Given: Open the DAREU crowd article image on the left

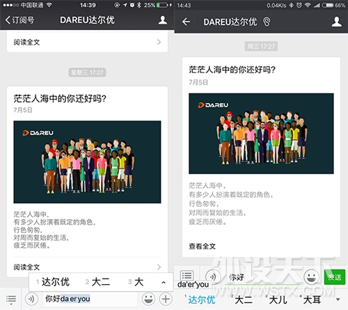Looking at the screenshot, I should [87, 162].
